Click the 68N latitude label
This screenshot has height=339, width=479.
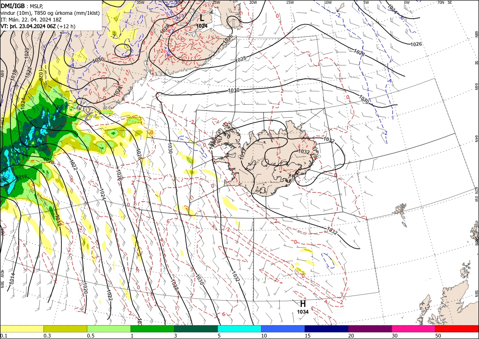click(x=476, y=33)
